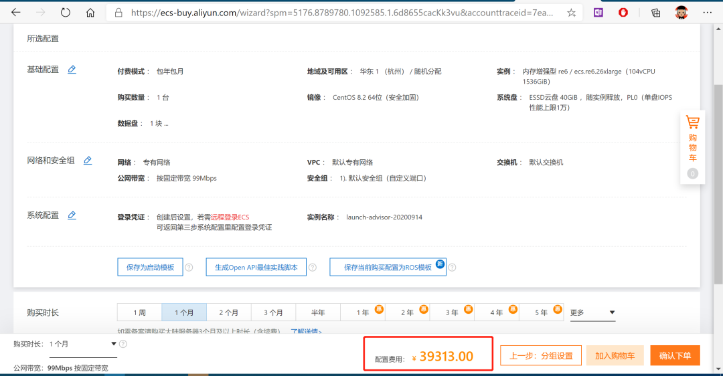Click instance name launch-advisor-20200914
Screen dimensions: 723x376
pos(384,217)
